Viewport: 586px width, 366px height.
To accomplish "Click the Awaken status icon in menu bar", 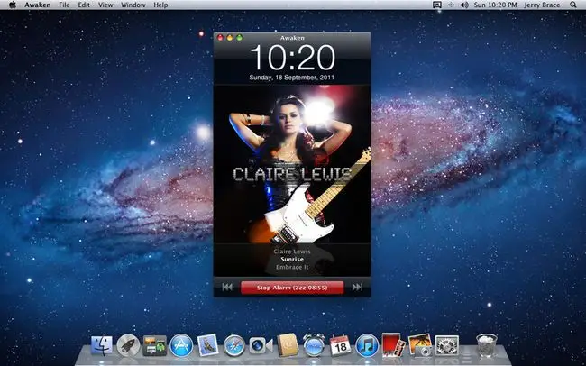I will 436,5.
